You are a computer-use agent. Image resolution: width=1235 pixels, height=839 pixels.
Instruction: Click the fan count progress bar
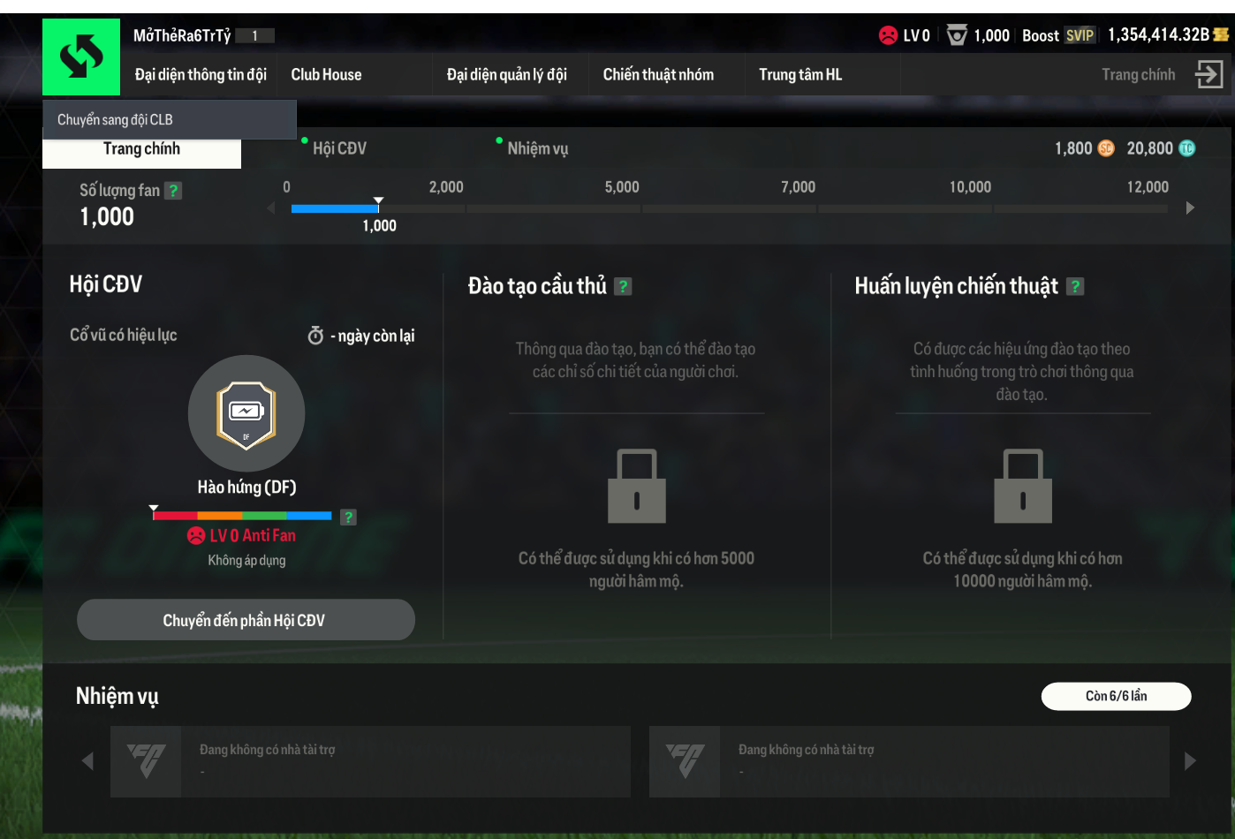tap(729, 208)
